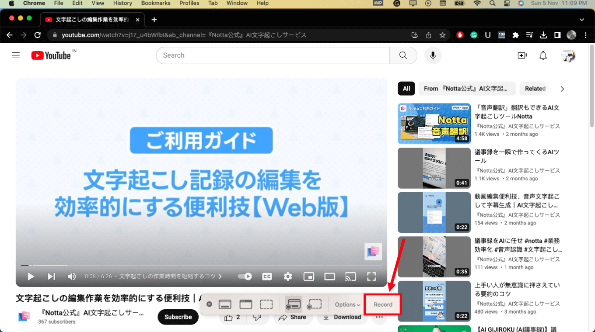595x332 pixels.
Task: Cast the video using the cast icon
Action: click(350, 277)
